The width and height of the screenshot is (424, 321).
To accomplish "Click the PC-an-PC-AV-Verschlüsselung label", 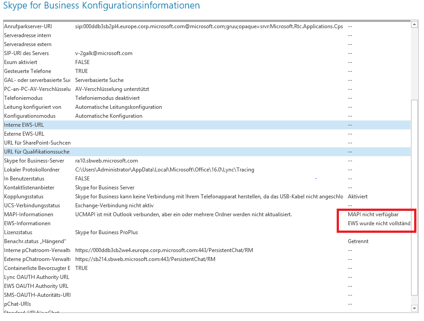I will tap(37, 89).
